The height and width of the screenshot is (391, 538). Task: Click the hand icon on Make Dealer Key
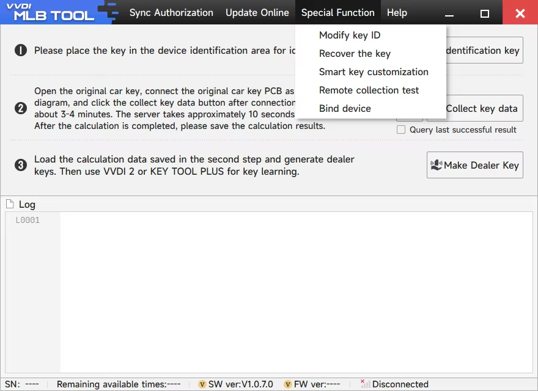437,165
